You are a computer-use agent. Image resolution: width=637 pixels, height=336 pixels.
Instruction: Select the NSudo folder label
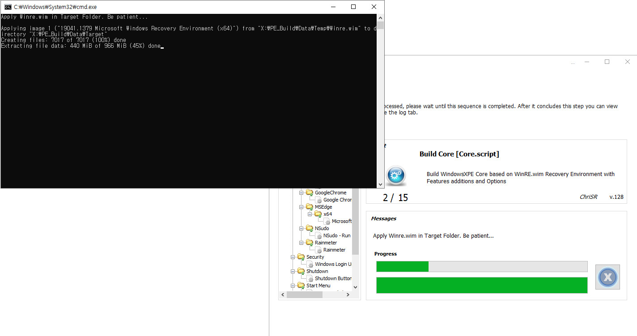(322, 228)
